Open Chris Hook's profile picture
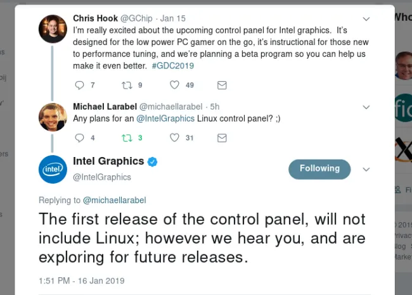This screenshot has width=412, height=295. (x=53, y=29)
